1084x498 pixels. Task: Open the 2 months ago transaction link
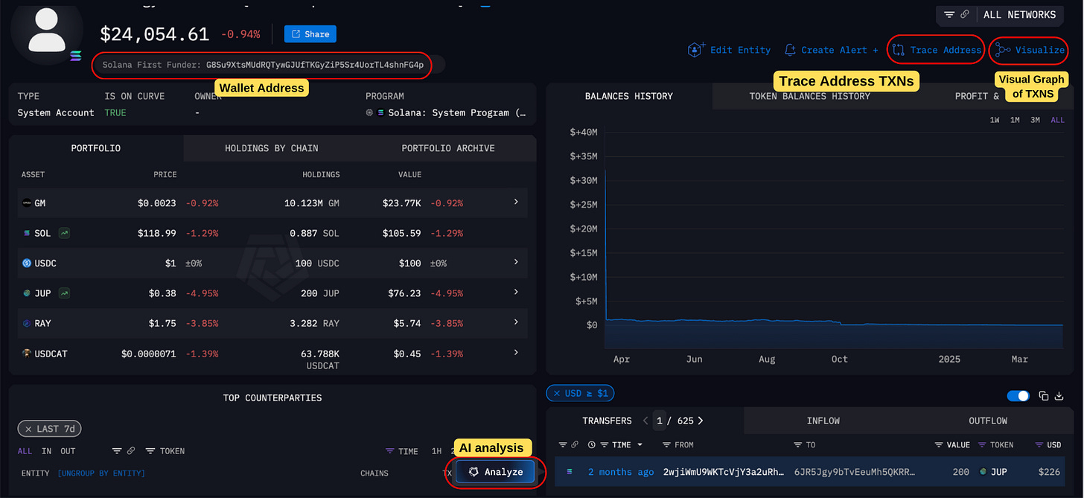coord(621,472)
